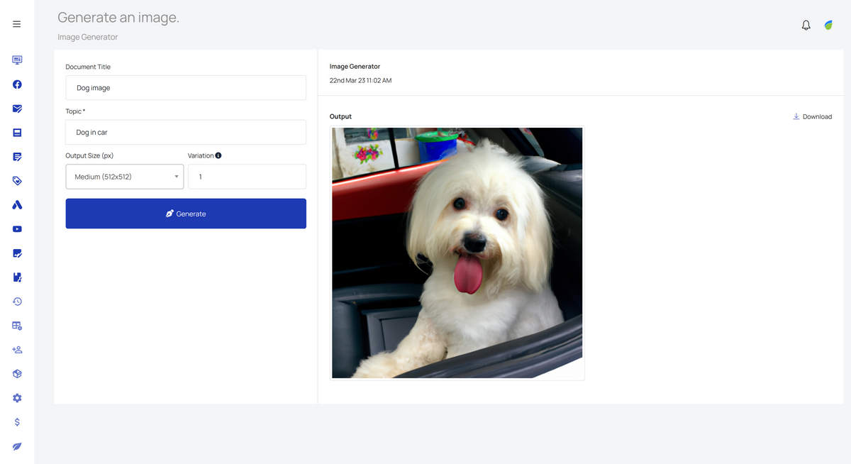Screen dimensions: 851x464
Task: Click the Variation info icon
Action: pyautogui.click(x=218, y=155)
